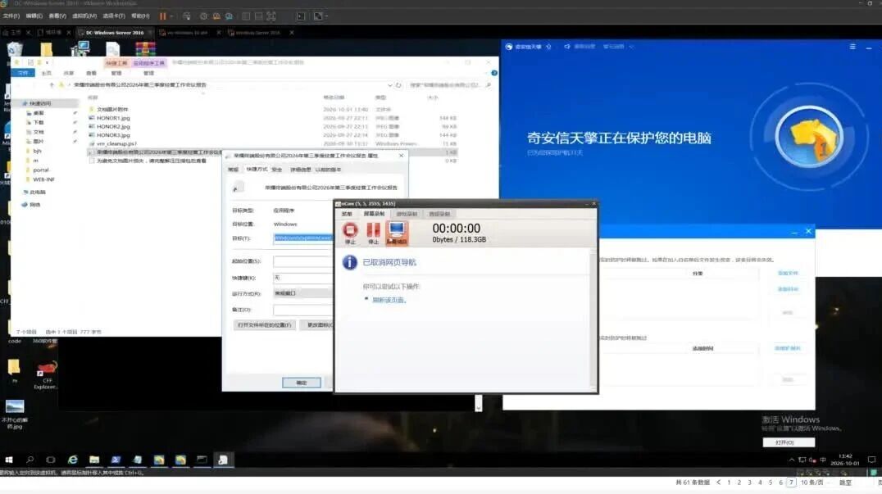
Task: Switch IME language indicator 中
Action: [823, 460]
